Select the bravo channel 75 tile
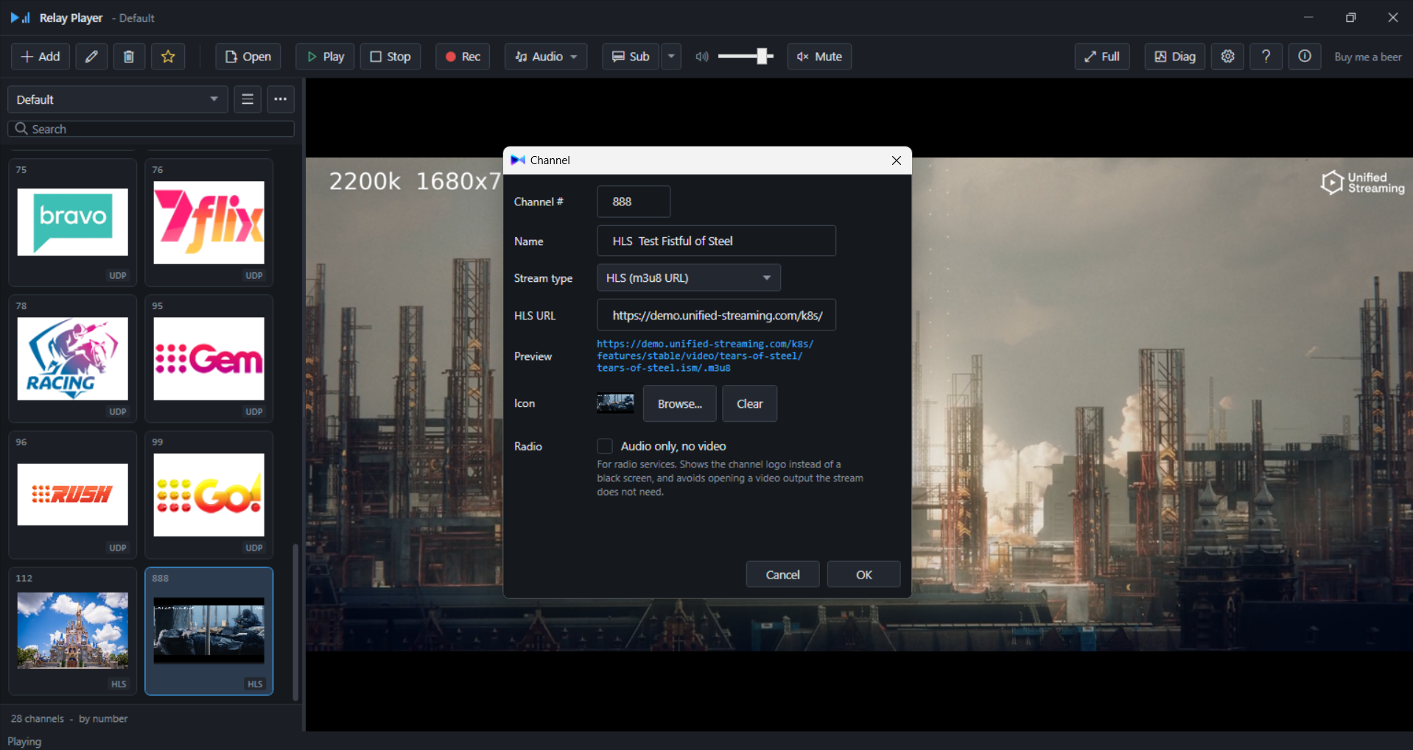This screenshot has height=750, width=1413. (x=73, y=222)
